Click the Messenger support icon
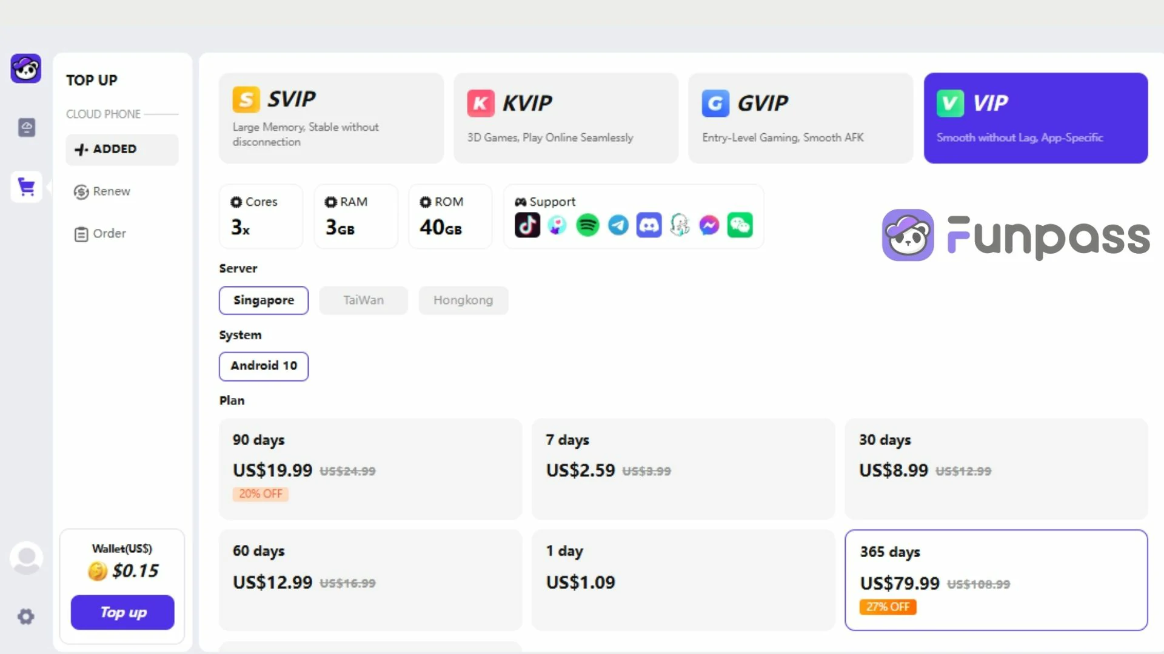 [x=709, y=225]
